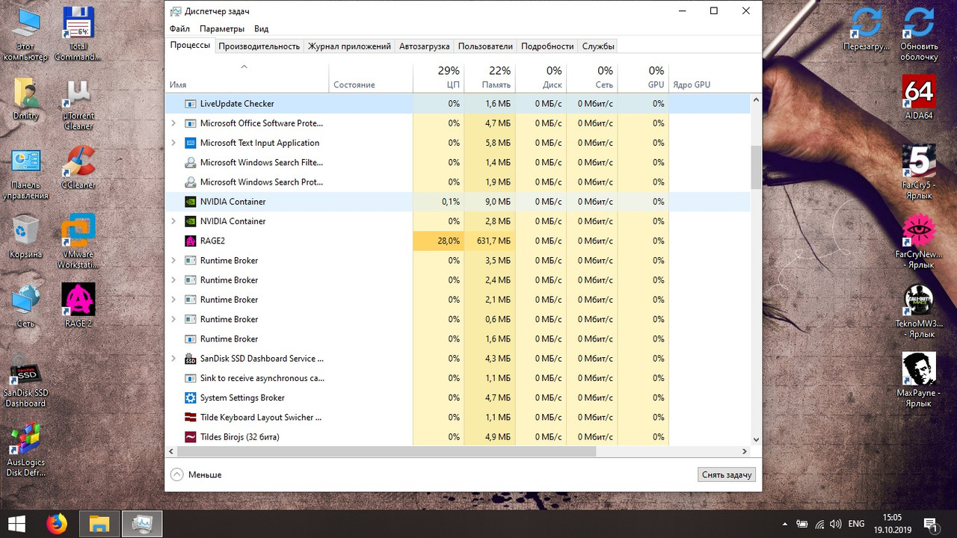The width and height of the screenshot is (957, 538).
Task: Click the Tildes Birojs process icon
Action: point(190,437)
